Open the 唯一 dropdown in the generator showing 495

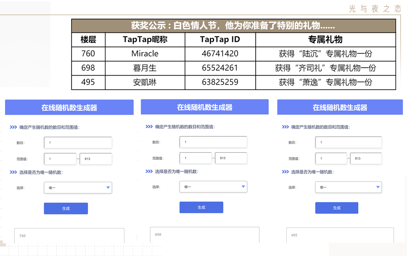pos(348,187)
